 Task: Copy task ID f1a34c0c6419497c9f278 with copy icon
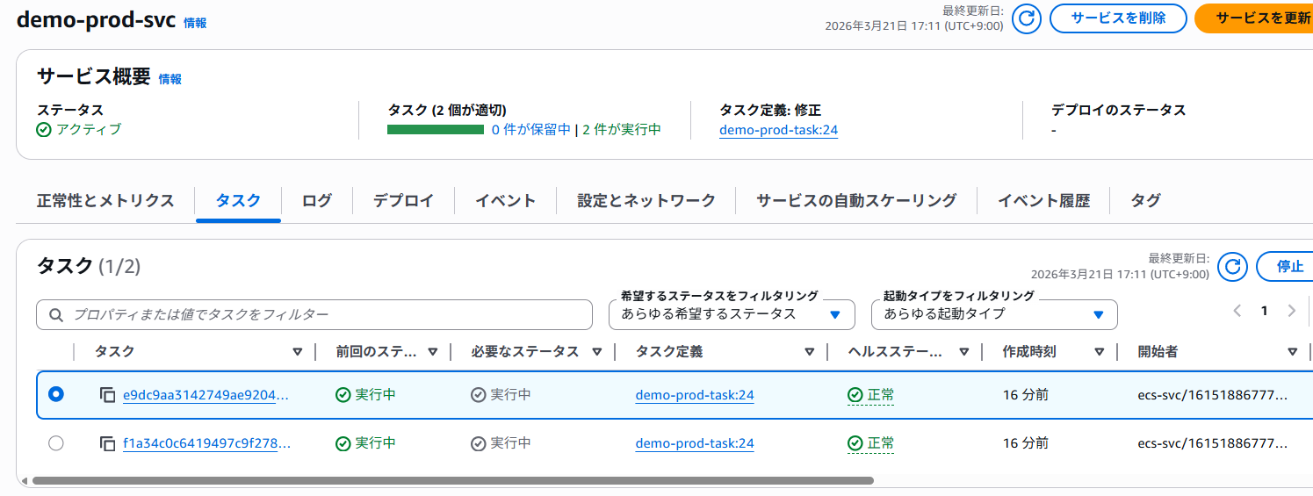coord(107,443)
